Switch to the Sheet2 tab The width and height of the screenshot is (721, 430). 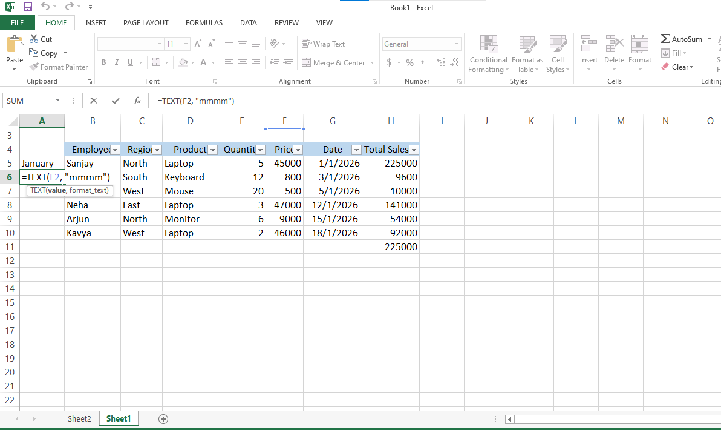pyautogui.click(x=79, y=418)
